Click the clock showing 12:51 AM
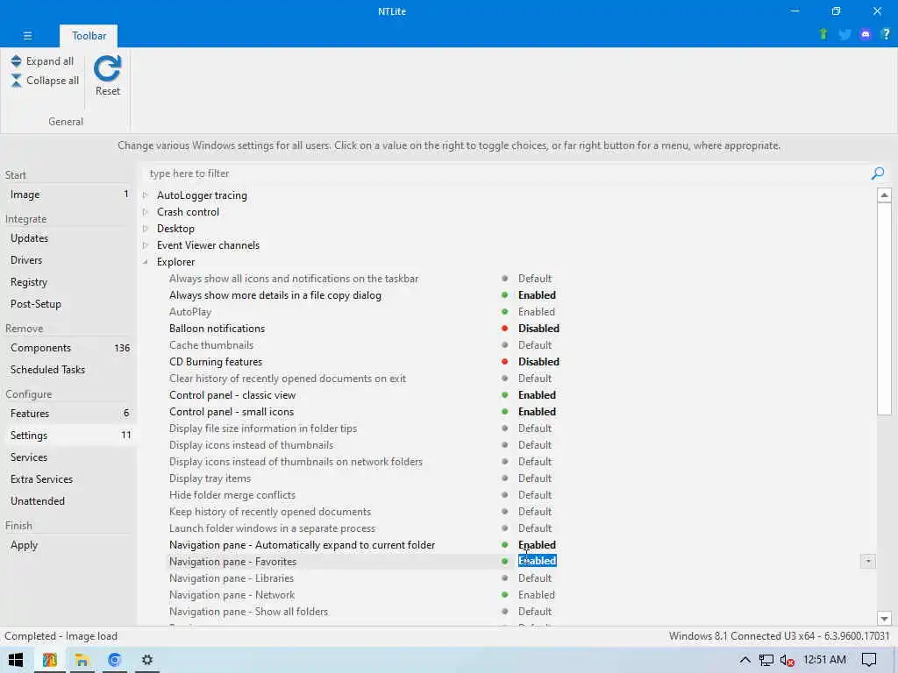 click(824, 660)
